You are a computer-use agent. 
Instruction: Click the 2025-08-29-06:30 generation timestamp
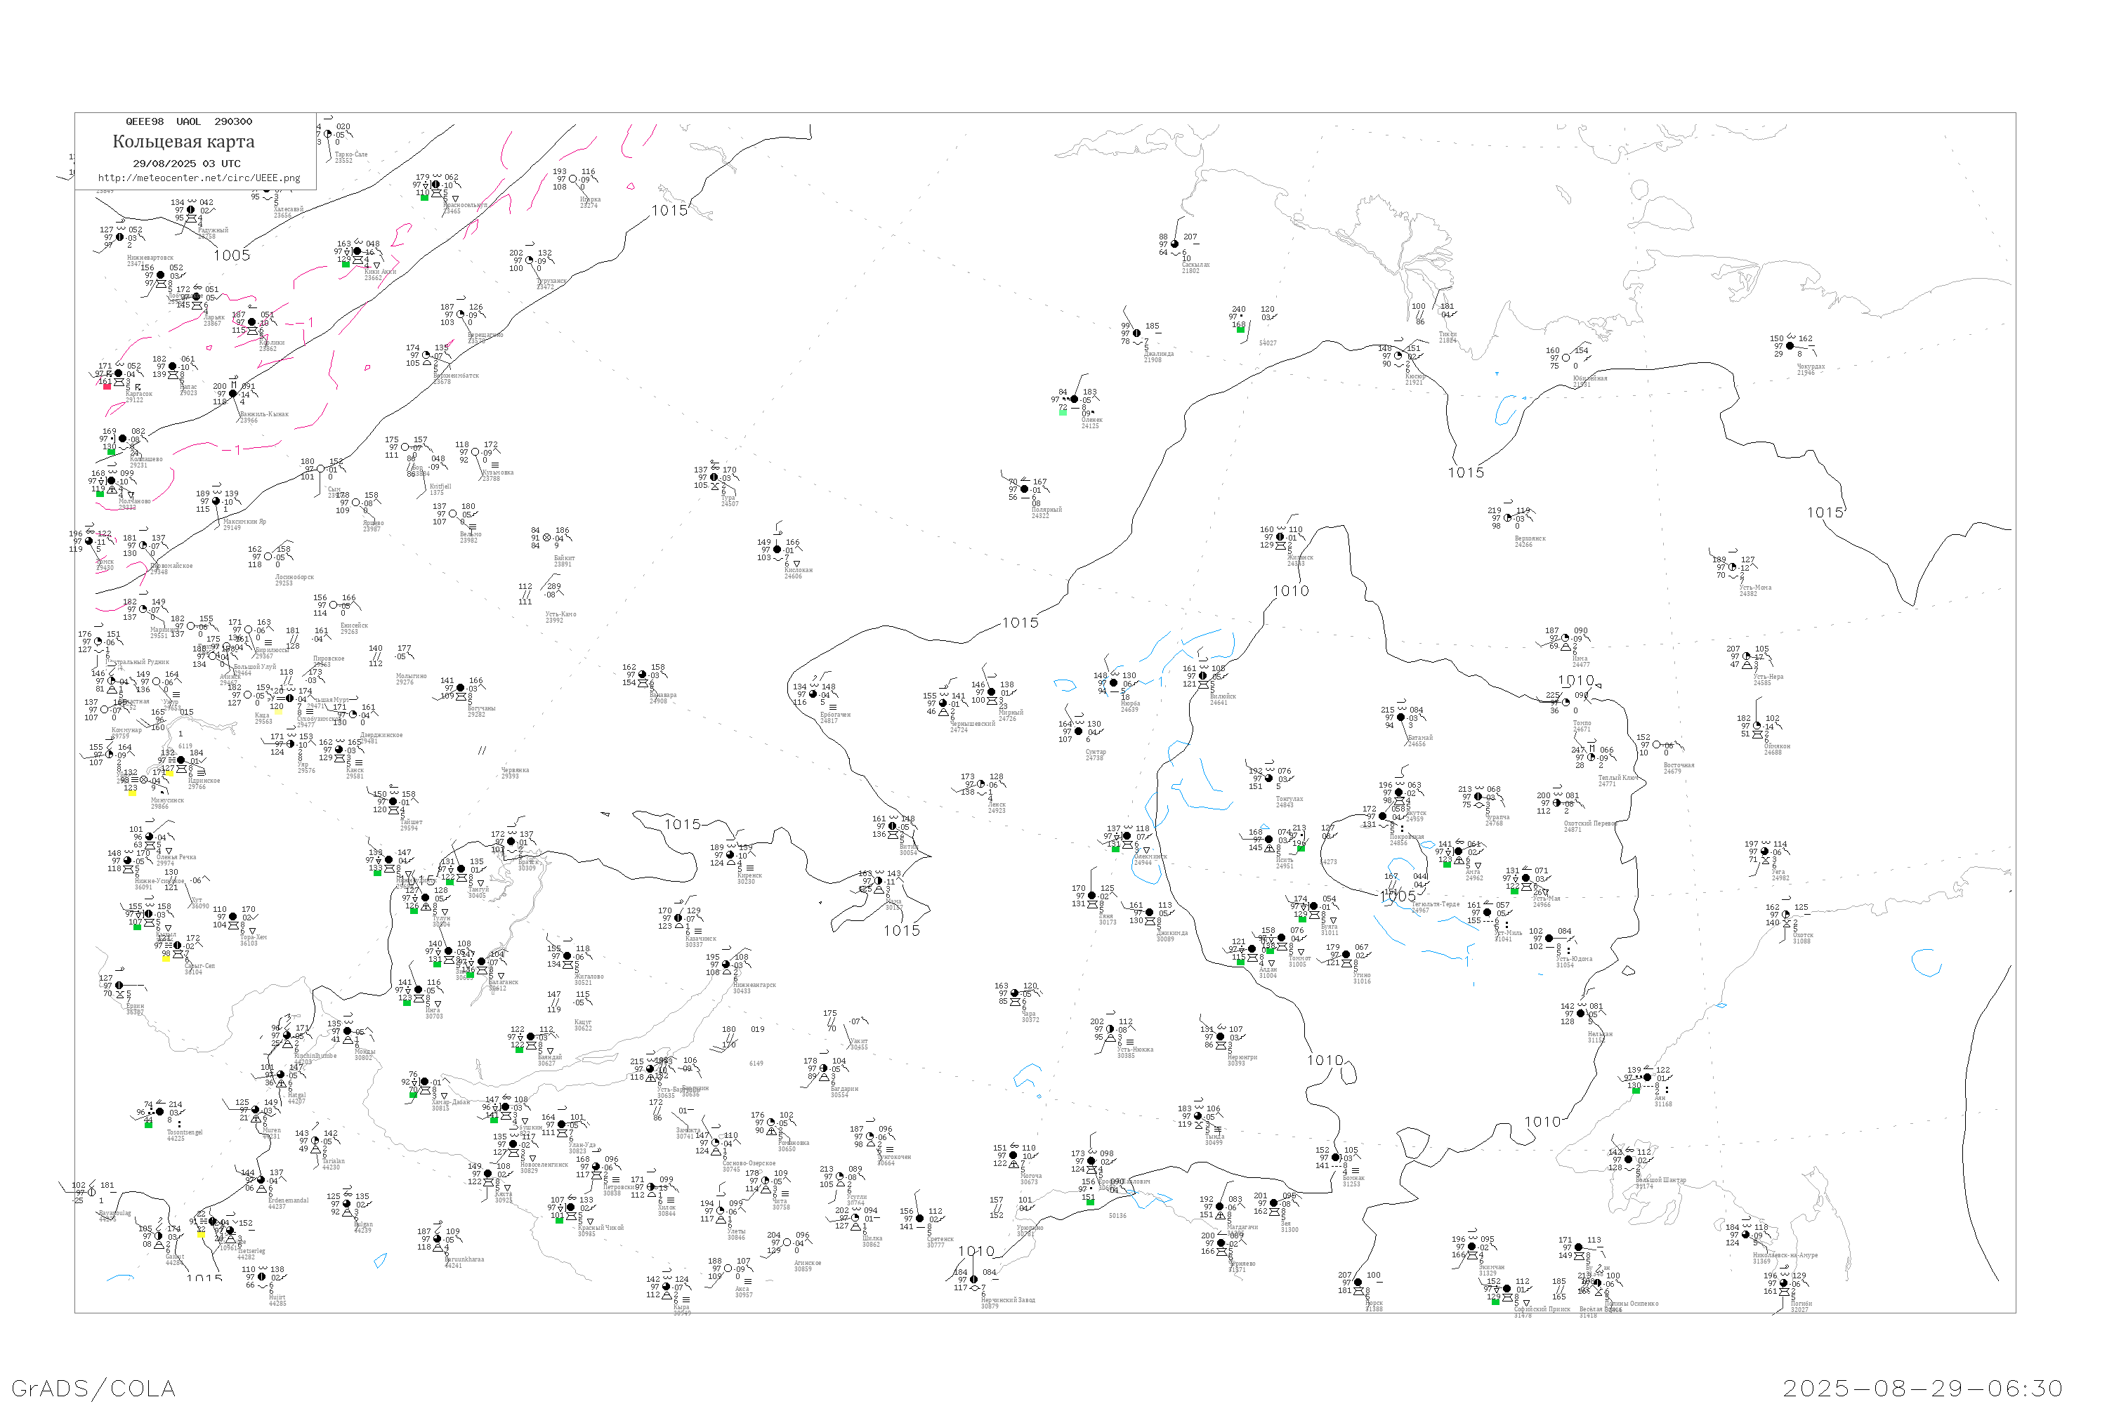(1922, 1388)
